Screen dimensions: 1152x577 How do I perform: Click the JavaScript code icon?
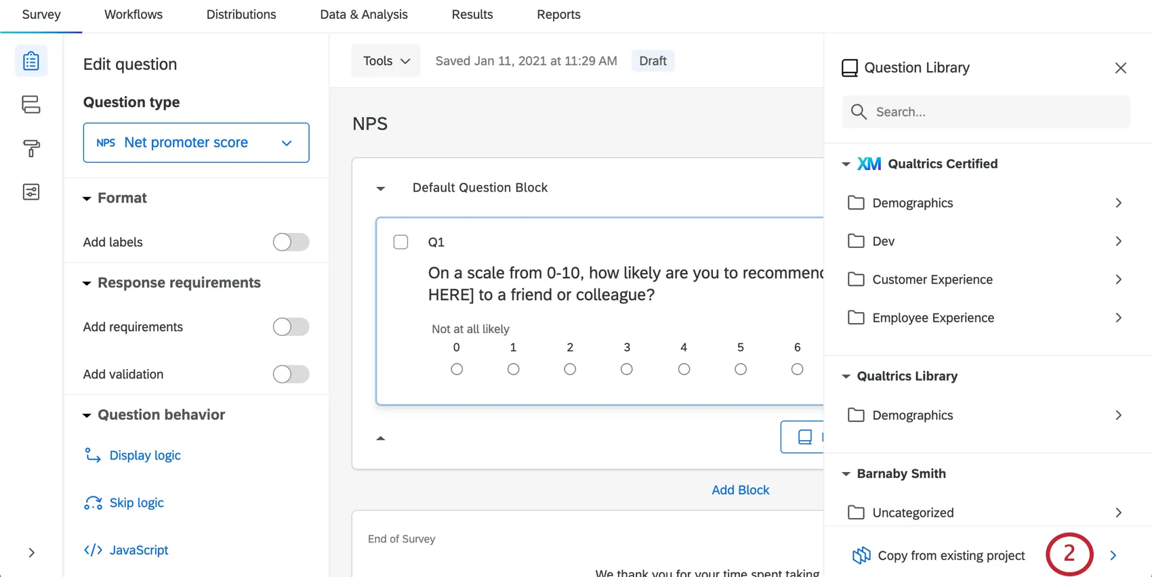93,550
